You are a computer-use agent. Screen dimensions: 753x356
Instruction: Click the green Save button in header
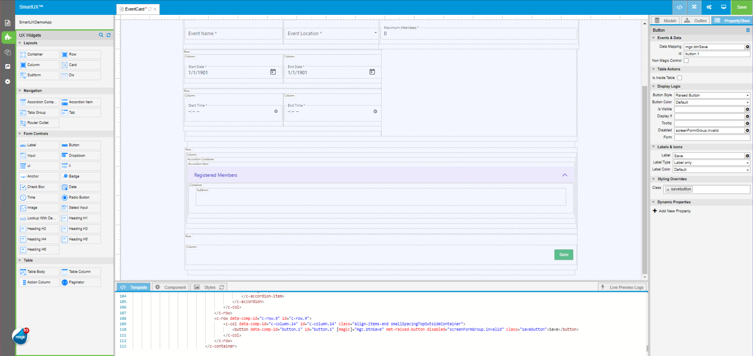click(x=741, y=7)
